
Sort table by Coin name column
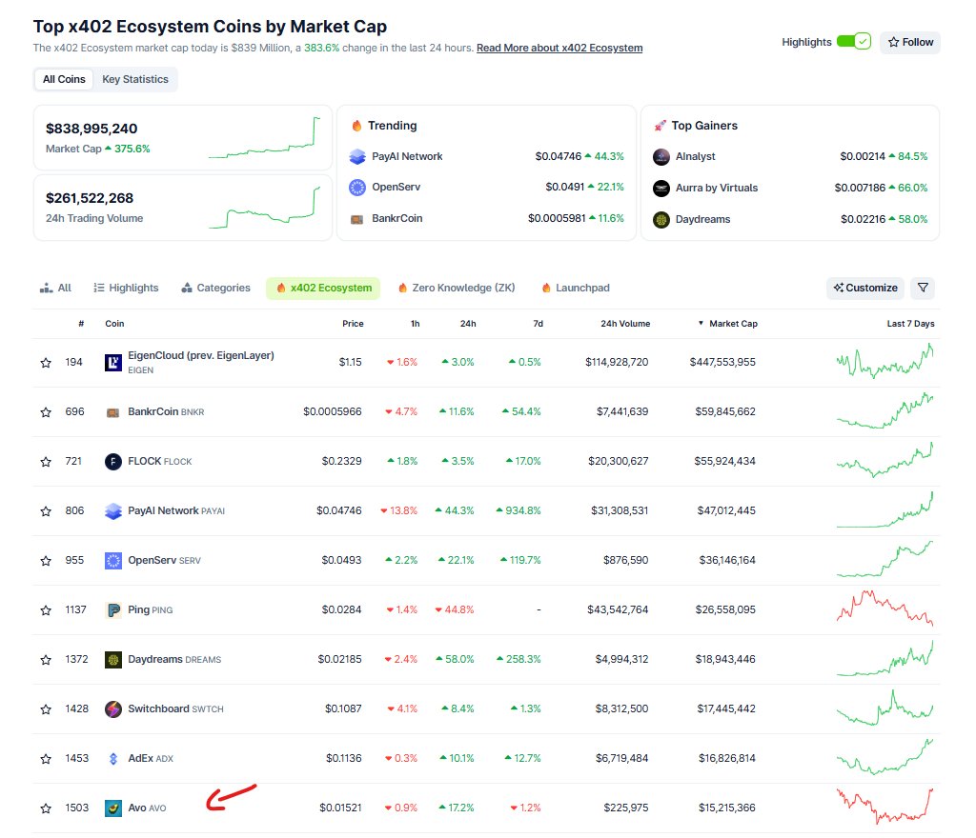[114, 324]
